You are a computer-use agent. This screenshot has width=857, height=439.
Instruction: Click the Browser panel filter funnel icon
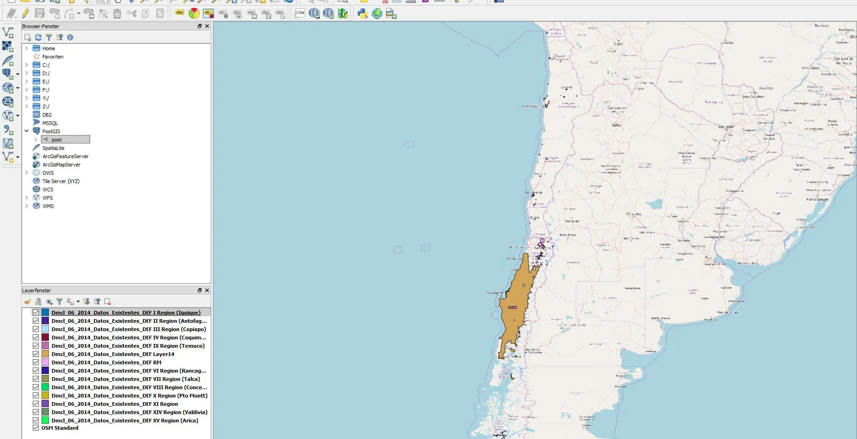click(49, 37)
